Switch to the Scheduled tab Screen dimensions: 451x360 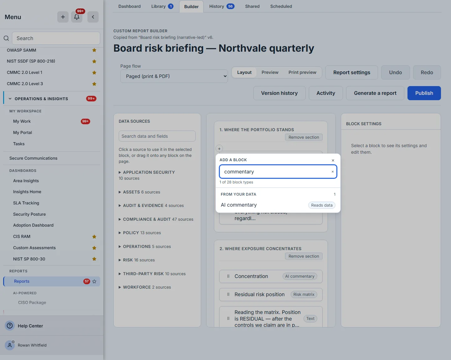click(281, 6)
